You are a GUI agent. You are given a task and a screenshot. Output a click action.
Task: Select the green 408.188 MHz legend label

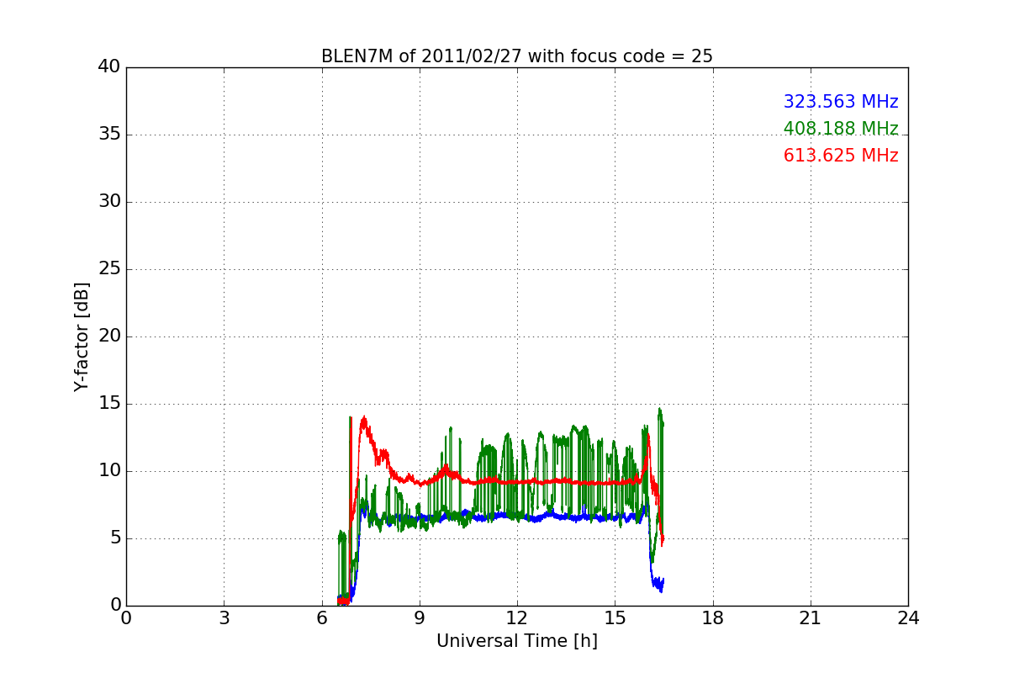click(841, 129)
